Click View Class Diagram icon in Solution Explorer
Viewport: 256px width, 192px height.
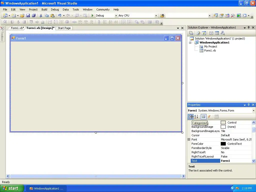(x=223, y=33)
